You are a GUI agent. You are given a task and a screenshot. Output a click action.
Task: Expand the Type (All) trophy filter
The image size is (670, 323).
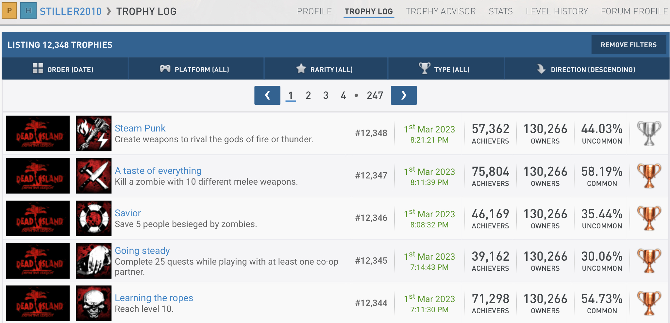[445, 69]
